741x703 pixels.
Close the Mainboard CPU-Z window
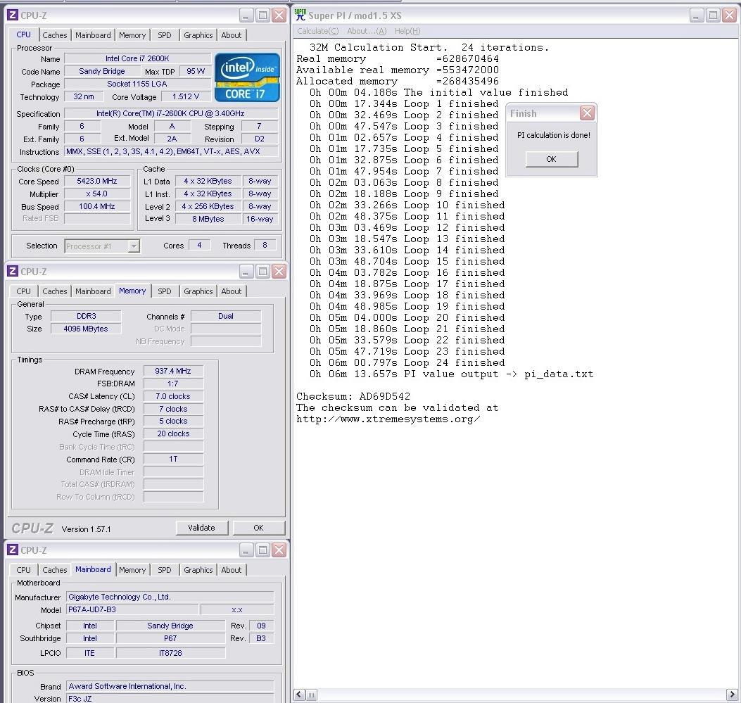pyautogui.click(x=279, y=550)
